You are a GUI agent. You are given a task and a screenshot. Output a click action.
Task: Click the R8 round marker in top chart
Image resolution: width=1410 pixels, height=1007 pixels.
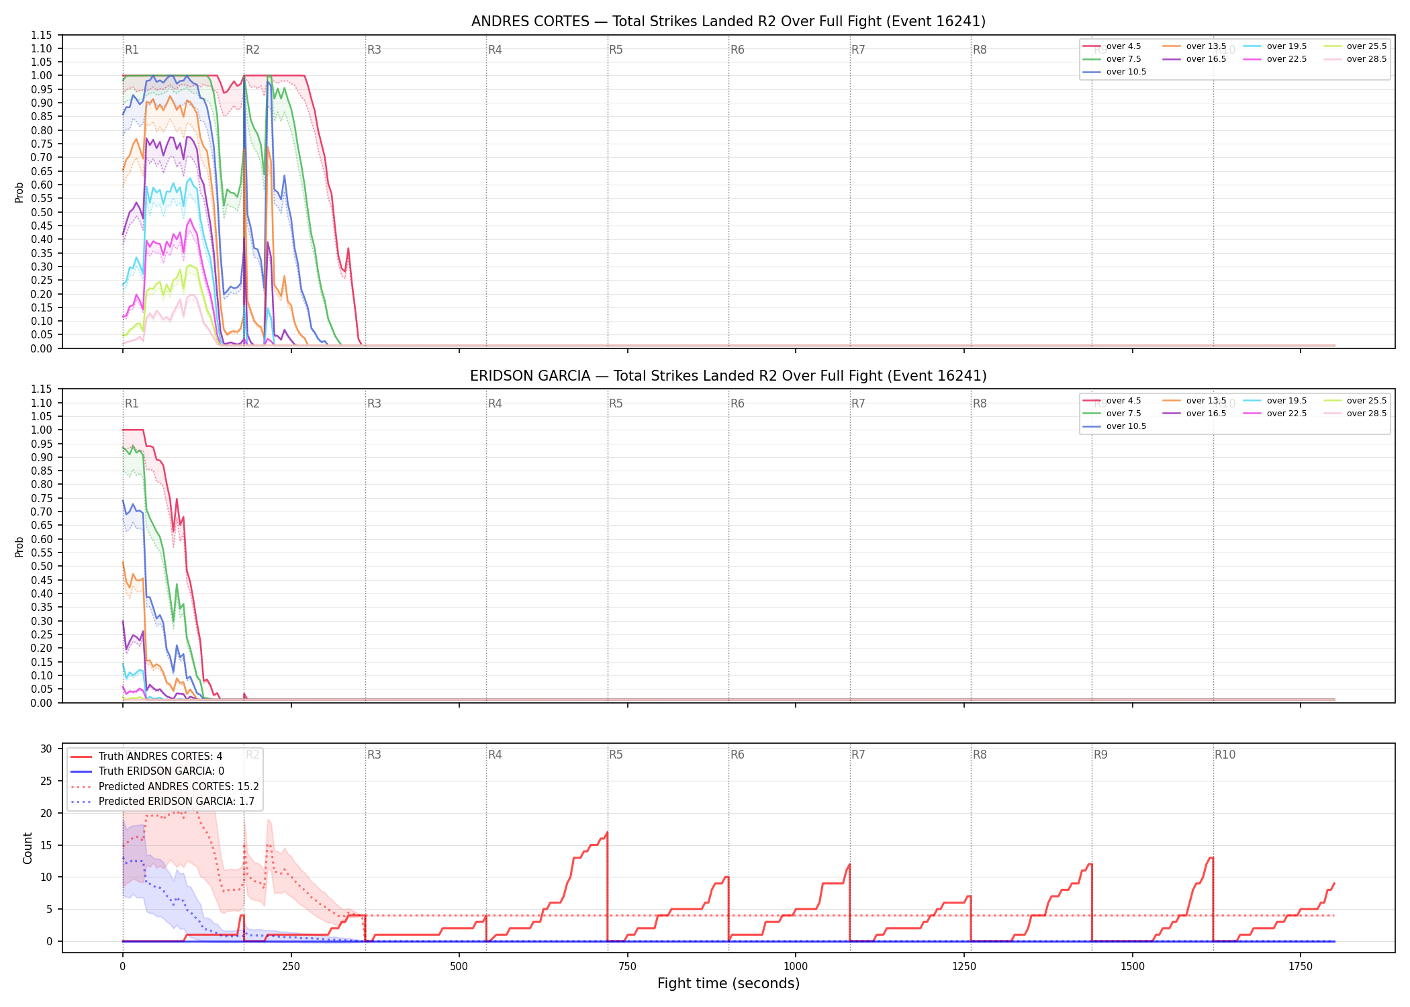pyautogui.click(x=980, y=50)
